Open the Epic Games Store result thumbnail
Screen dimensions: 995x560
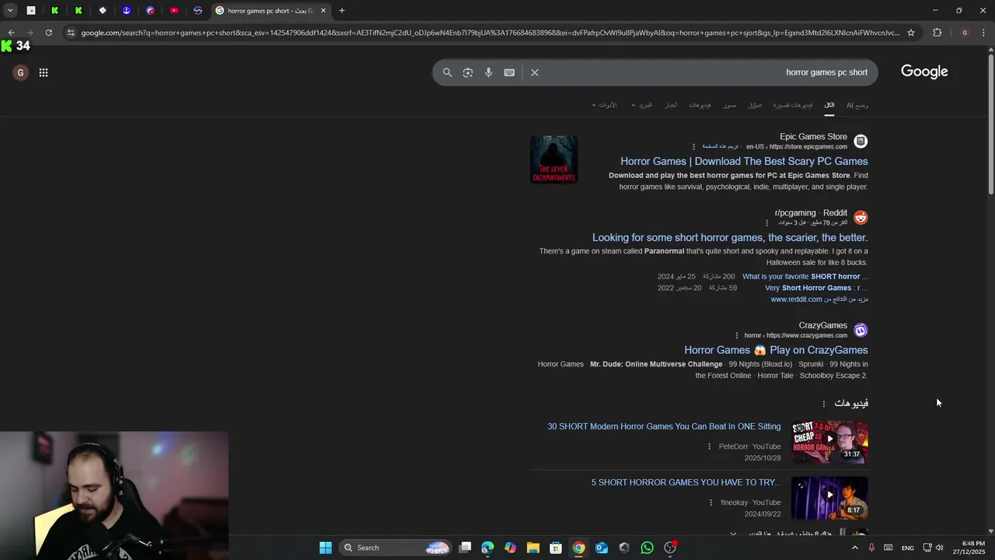[553, 159]
